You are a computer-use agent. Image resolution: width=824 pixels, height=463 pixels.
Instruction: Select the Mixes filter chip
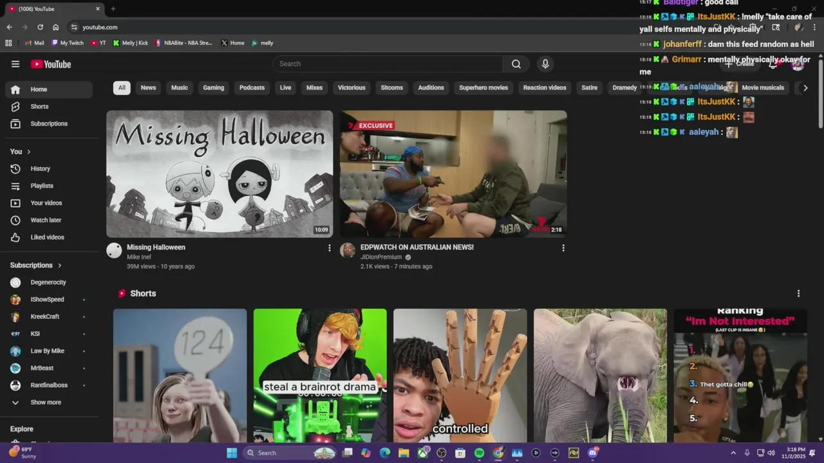(x=314, y=88)
